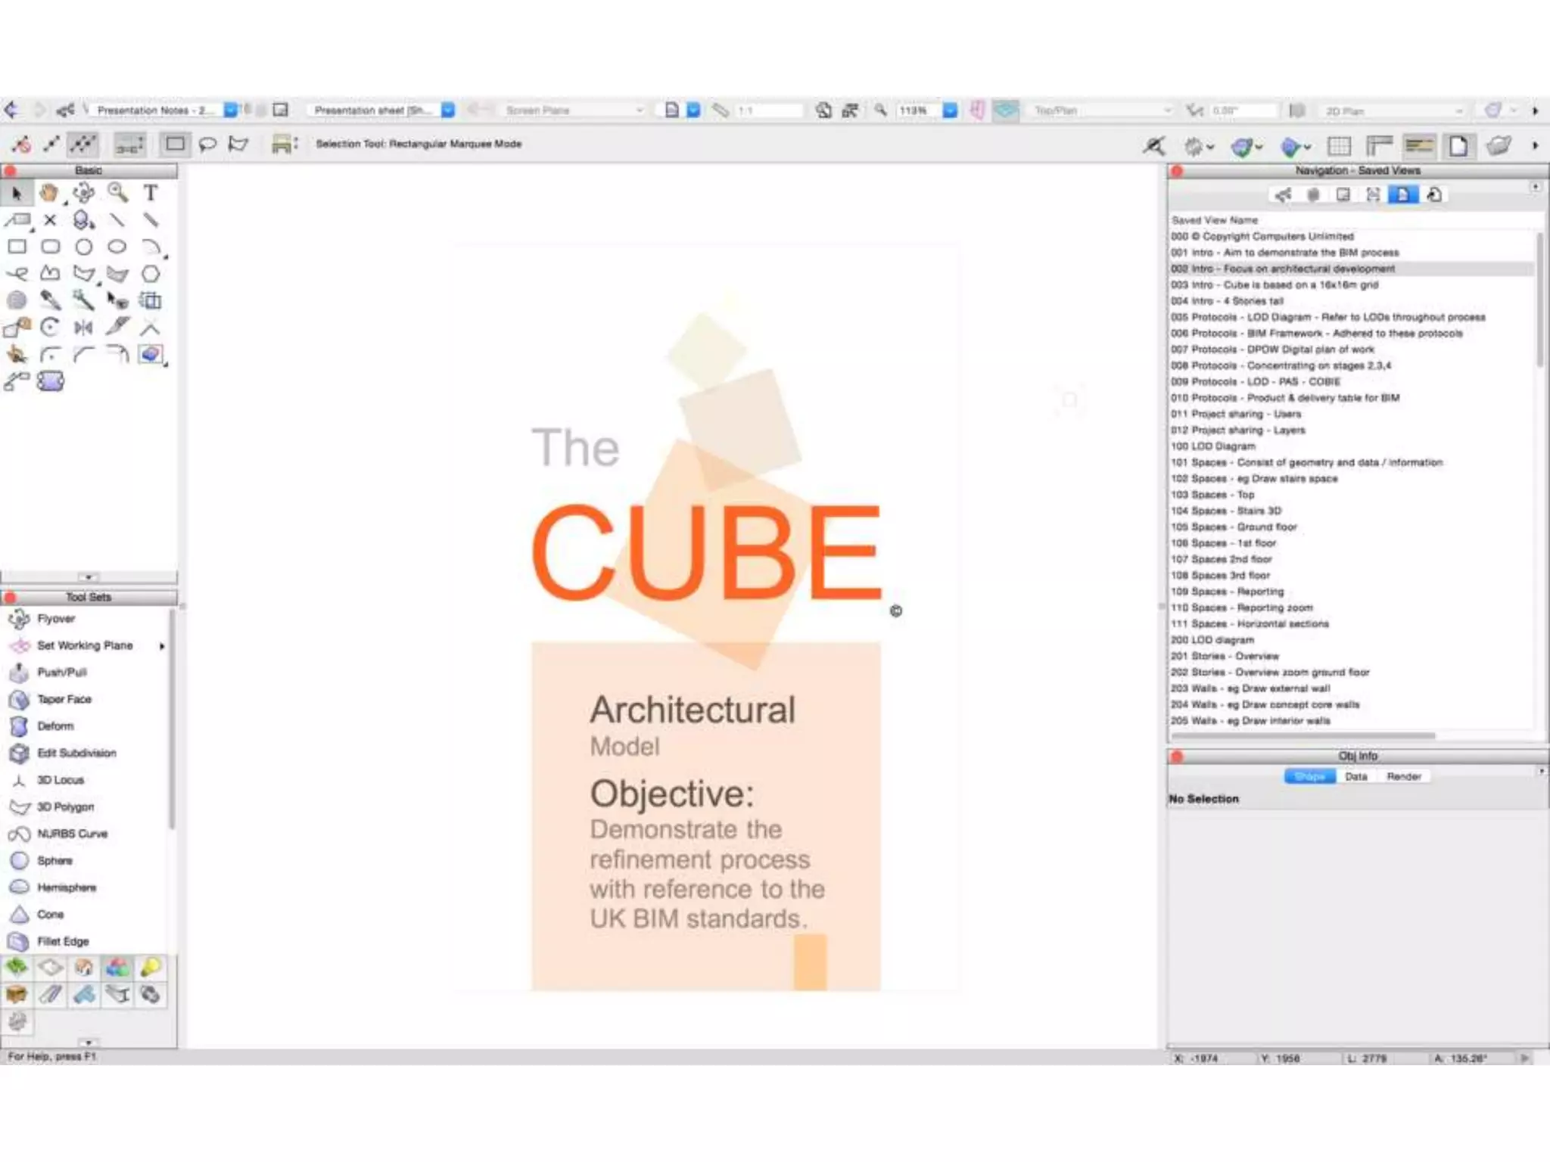Select the Circle drawing tool
The height and width of the screenshot is (1162, 1550).
[x=83, y=247]
